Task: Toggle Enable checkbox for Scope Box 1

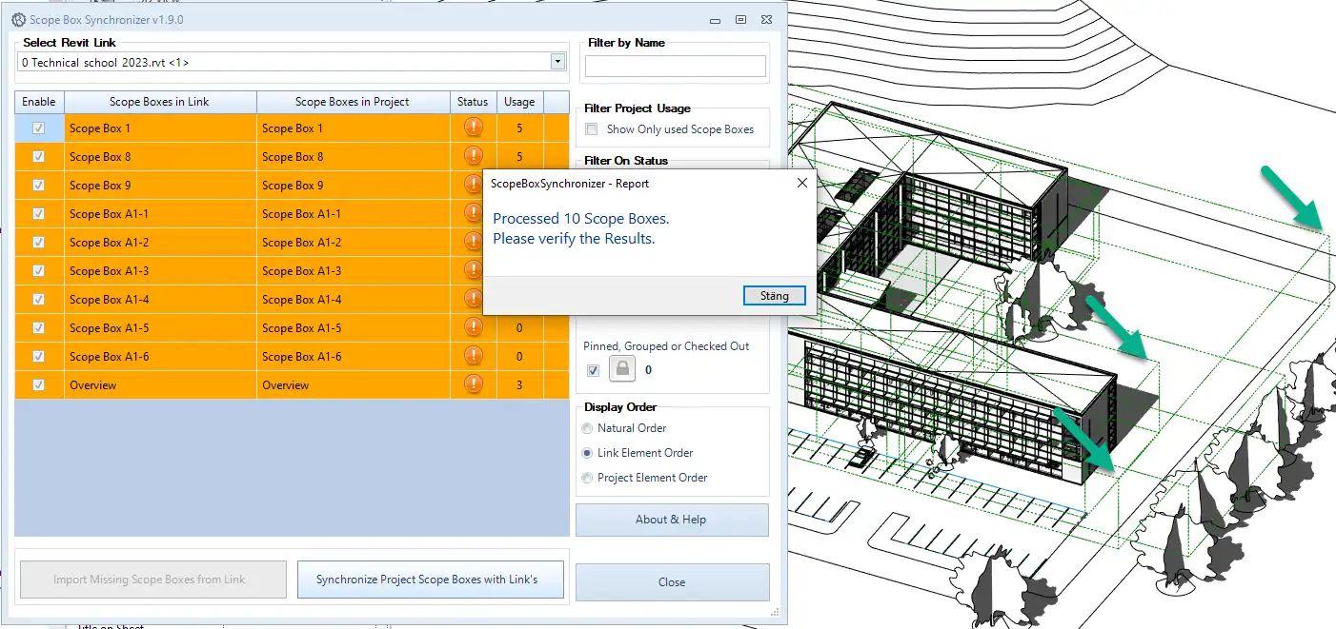Action: 39,128
